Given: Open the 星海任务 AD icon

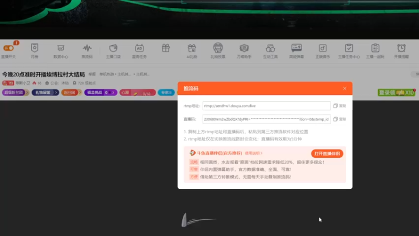Looking at the screenshot, I should [139, 48].
